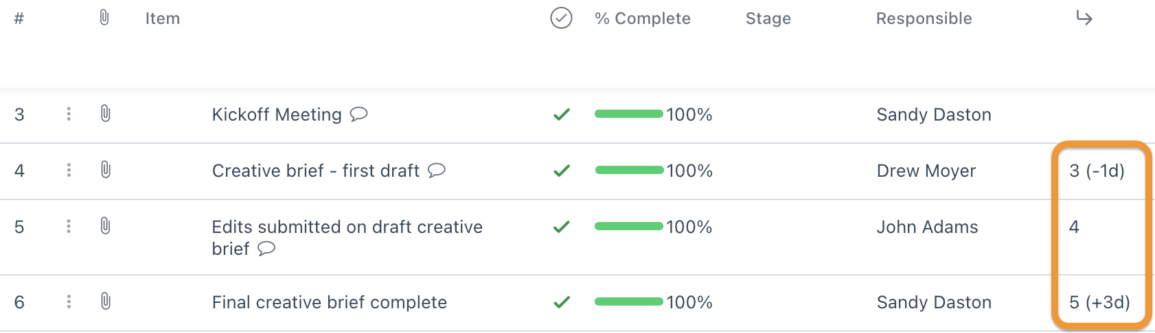Click the % Complete column header
Viewport: 1155px width, 333px height.
click(x=643, y=18)
